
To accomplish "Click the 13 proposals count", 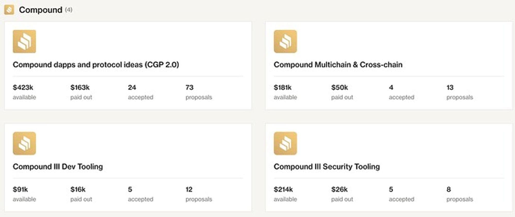I will 460,92.
